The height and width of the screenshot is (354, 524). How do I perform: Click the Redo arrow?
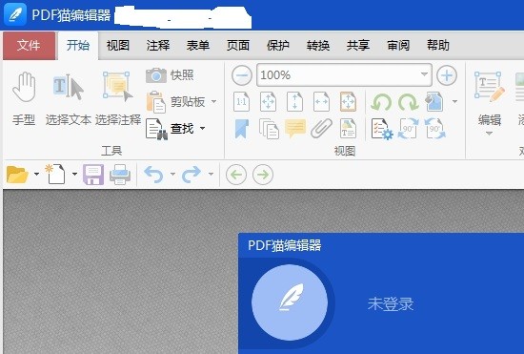(x=191, y=175)
